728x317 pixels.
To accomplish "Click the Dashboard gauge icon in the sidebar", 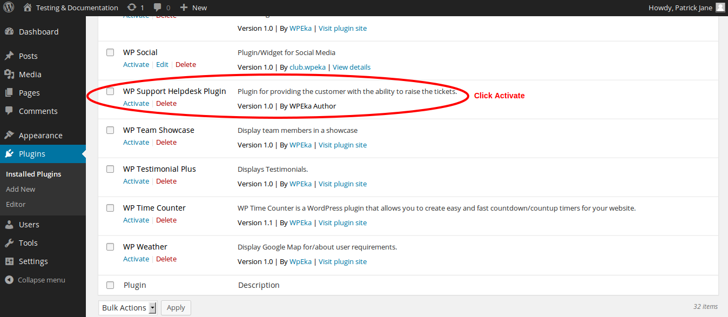I will click(9, 32).
